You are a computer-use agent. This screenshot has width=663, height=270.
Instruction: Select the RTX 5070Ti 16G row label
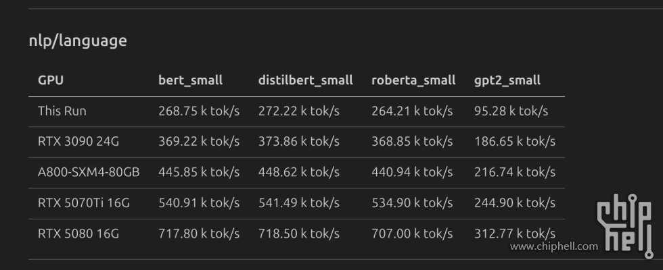(83, 203)
